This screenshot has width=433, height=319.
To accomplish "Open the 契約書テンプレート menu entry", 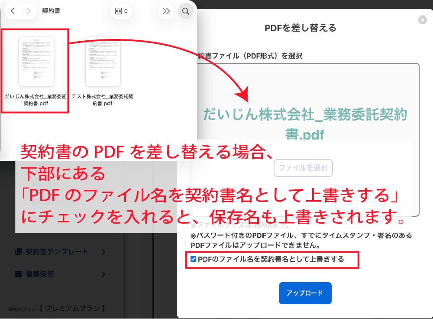I will coord(57,252).
